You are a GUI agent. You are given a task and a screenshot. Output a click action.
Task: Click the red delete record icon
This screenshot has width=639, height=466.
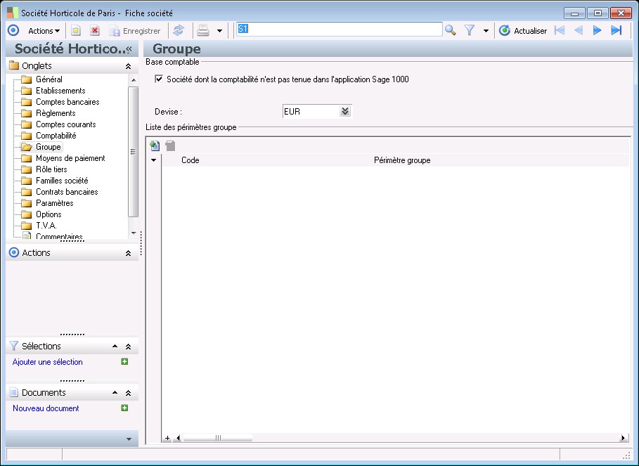(x=95, y=31)
